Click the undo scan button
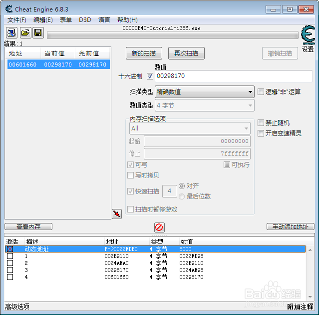The height and width of the screenshot is (315, 319). (280, 53)
